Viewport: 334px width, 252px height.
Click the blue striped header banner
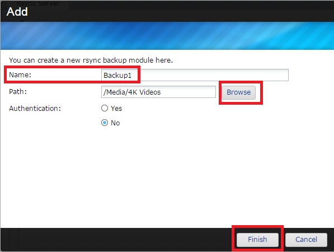pos(167,36)
